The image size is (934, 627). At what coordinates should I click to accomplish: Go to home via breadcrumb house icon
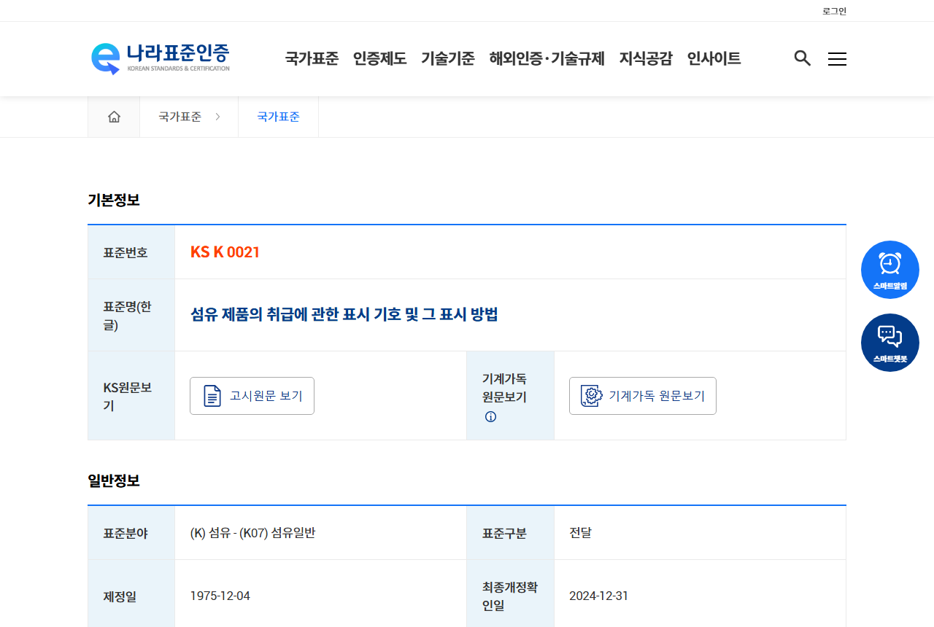coord(114,117)
